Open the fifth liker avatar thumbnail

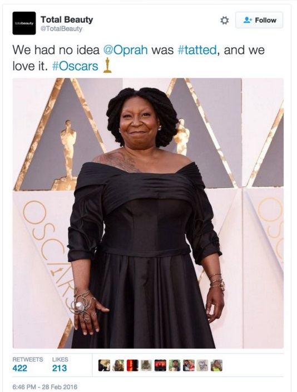tap(160, 365)
